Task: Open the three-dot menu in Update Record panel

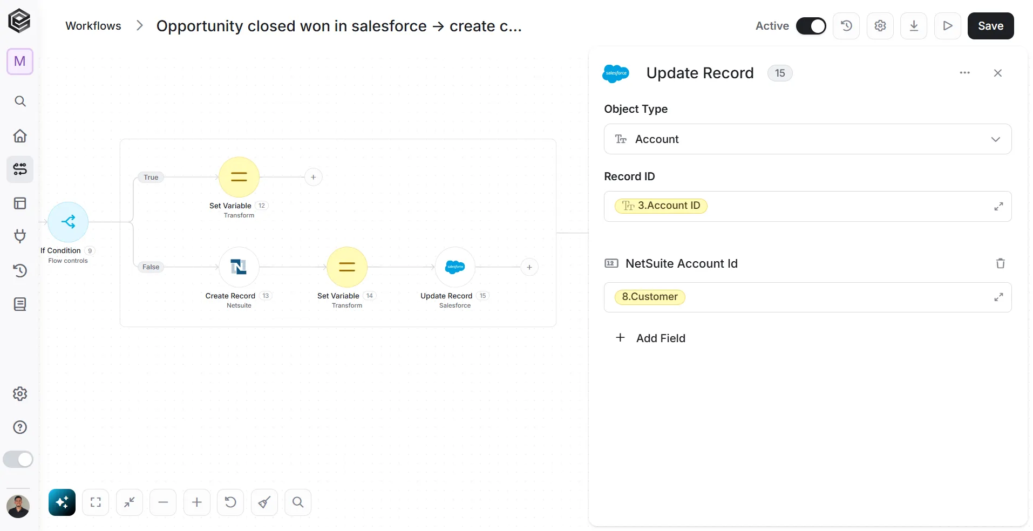Action: point(964,73)
